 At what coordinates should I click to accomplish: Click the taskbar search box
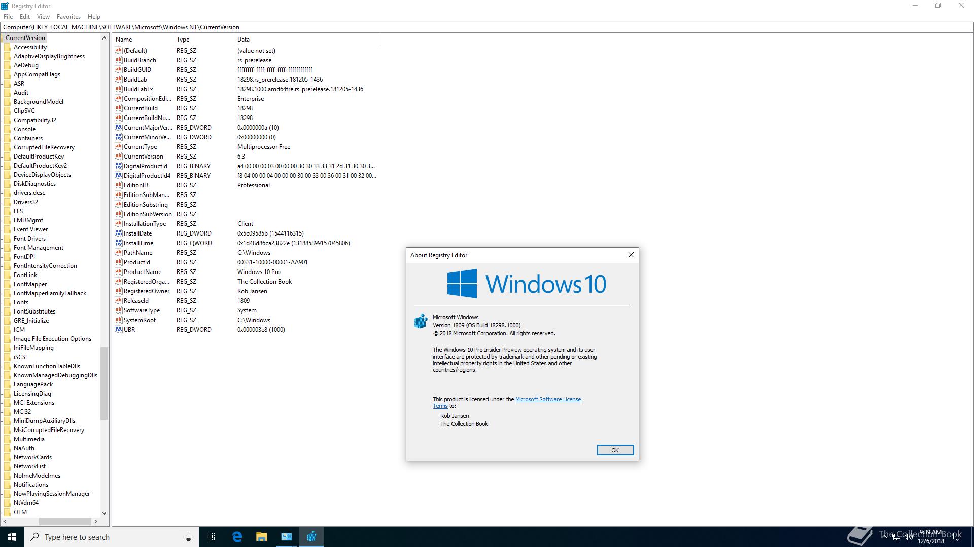(x=112, y=537)
